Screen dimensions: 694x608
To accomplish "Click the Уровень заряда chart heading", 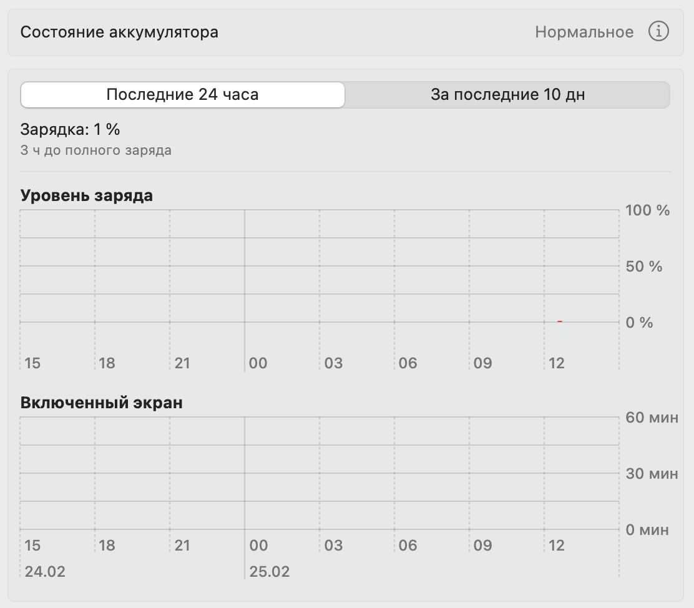I will click(x=86, y=195).
